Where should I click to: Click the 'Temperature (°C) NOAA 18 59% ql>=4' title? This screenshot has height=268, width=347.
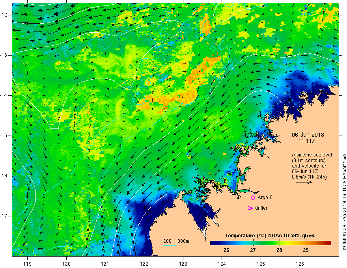tap(270, 236)
